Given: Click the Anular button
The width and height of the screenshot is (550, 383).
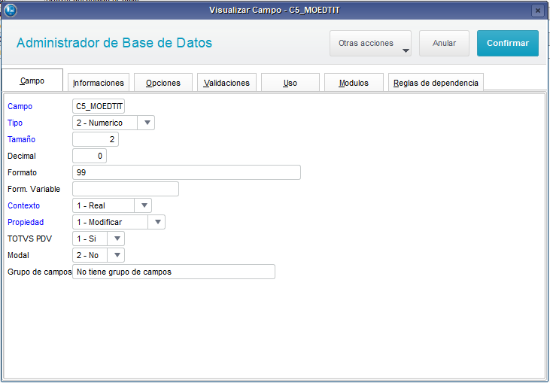Looking at the screenshot, I should point(444,43).
